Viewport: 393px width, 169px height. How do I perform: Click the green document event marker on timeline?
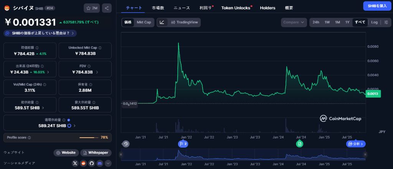coord(299,144)
